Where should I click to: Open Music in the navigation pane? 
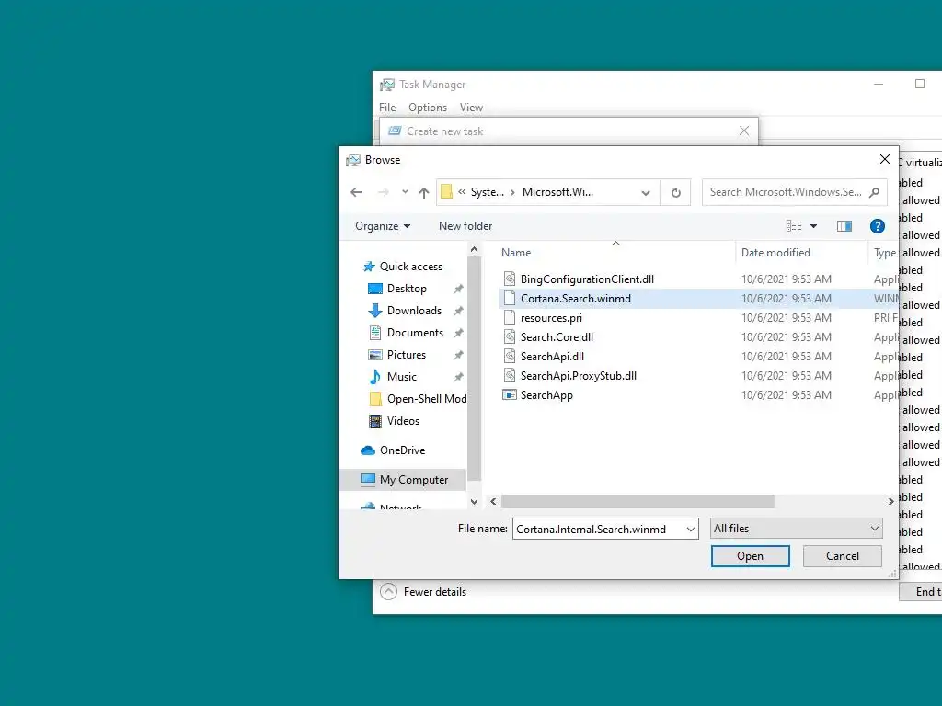[x=401, y=376]
